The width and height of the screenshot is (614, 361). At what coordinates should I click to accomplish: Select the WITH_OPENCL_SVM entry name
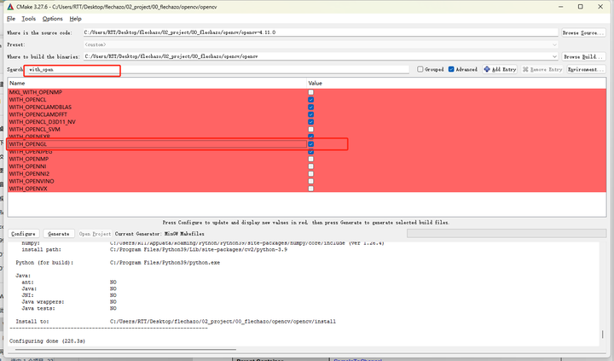(34, 130)
